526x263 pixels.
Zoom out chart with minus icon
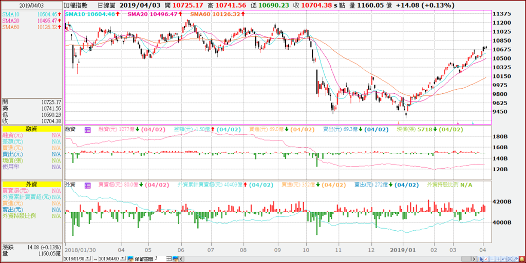(492, 259)
